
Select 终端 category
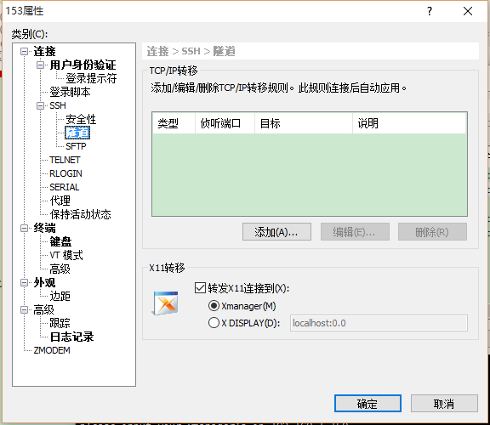click(44, 229)
